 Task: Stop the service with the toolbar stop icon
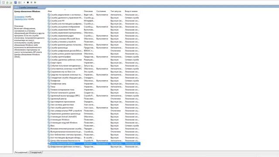click(28, 3)
